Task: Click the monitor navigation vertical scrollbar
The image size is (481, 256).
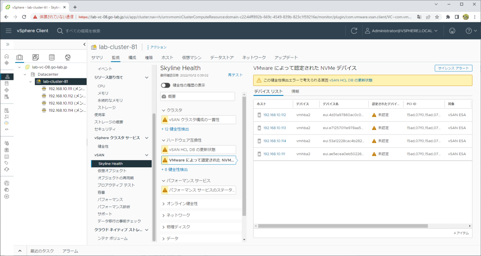Action: [154, 177]
